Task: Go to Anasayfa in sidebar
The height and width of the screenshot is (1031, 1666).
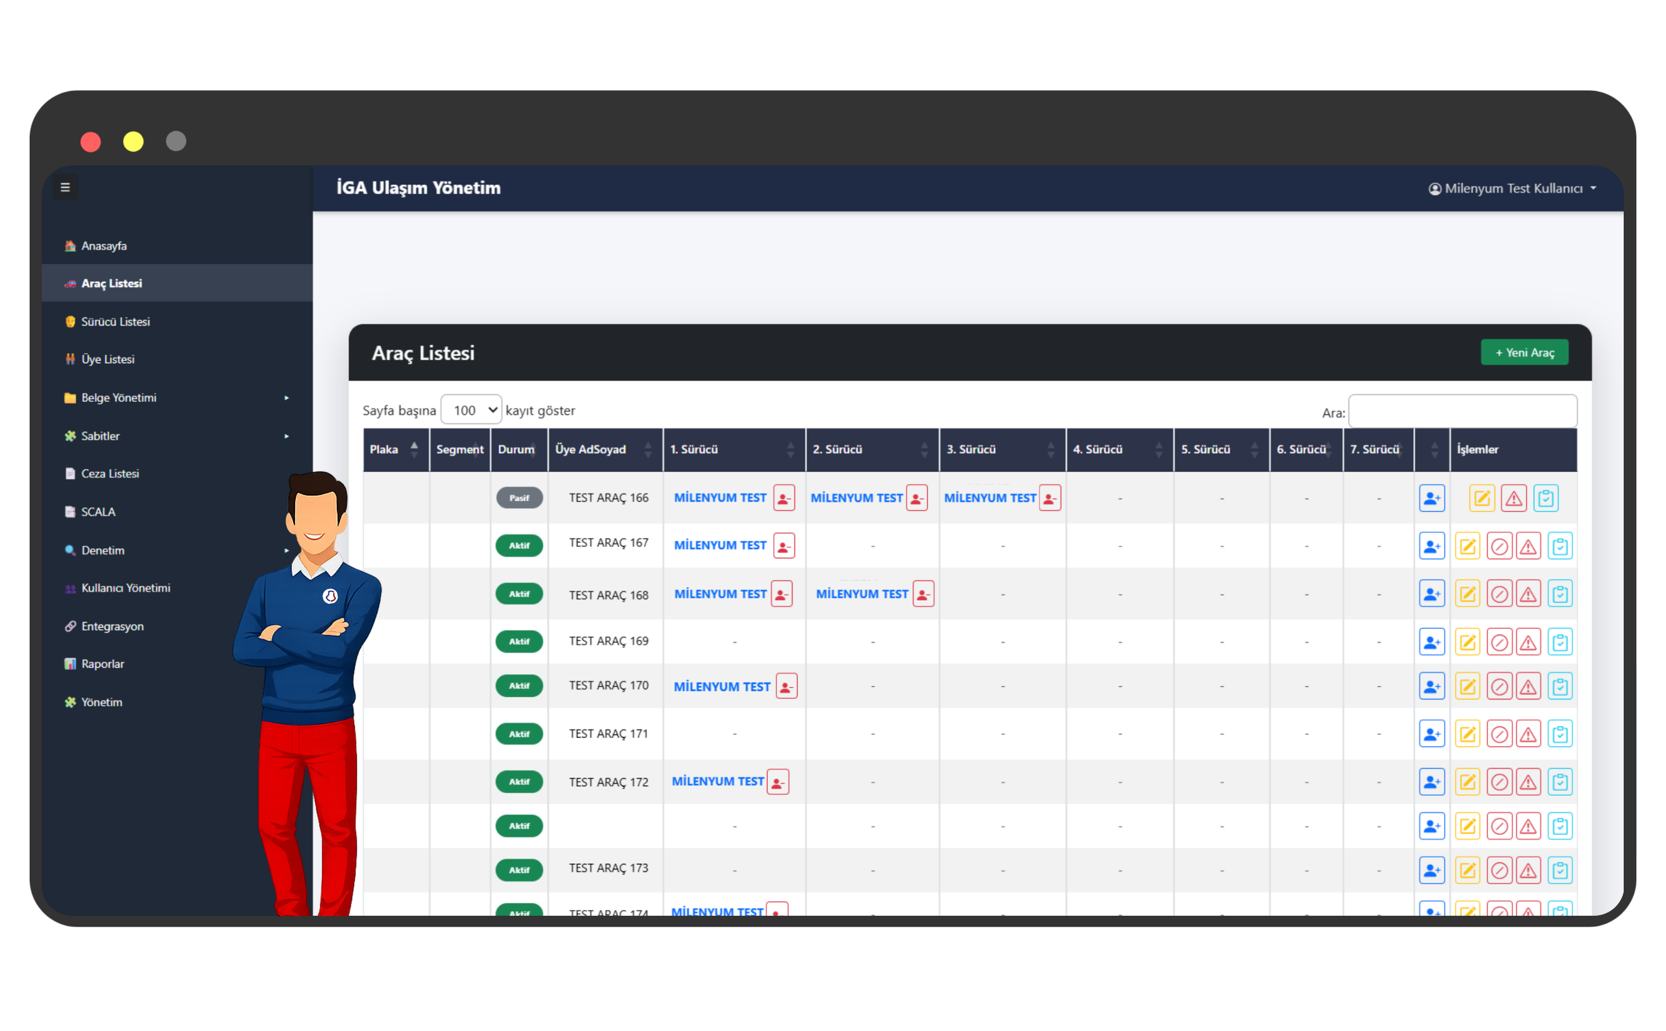Action: click(104, 245)
